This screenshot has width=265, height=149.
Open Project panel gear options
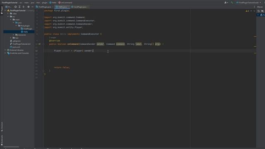[x=29, y=7]
